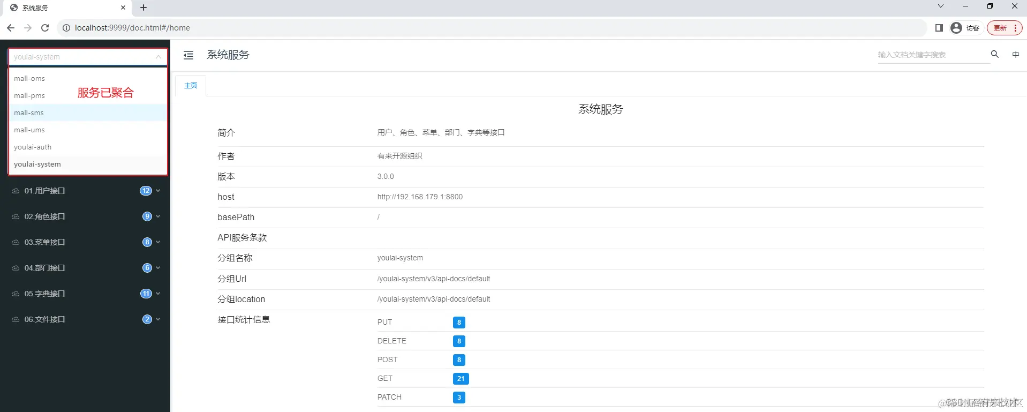Screen dimensions: 1027x412
Task: Switch to the 主页 tab
Action: click(191, 86)
